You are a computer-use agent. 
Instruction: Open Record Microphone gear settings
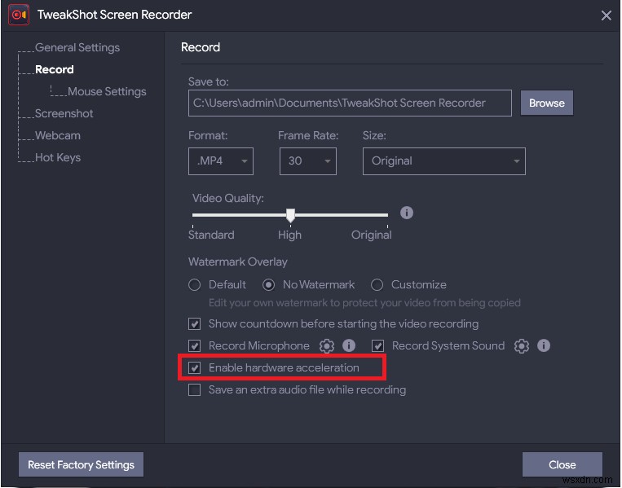click(327, 346)
